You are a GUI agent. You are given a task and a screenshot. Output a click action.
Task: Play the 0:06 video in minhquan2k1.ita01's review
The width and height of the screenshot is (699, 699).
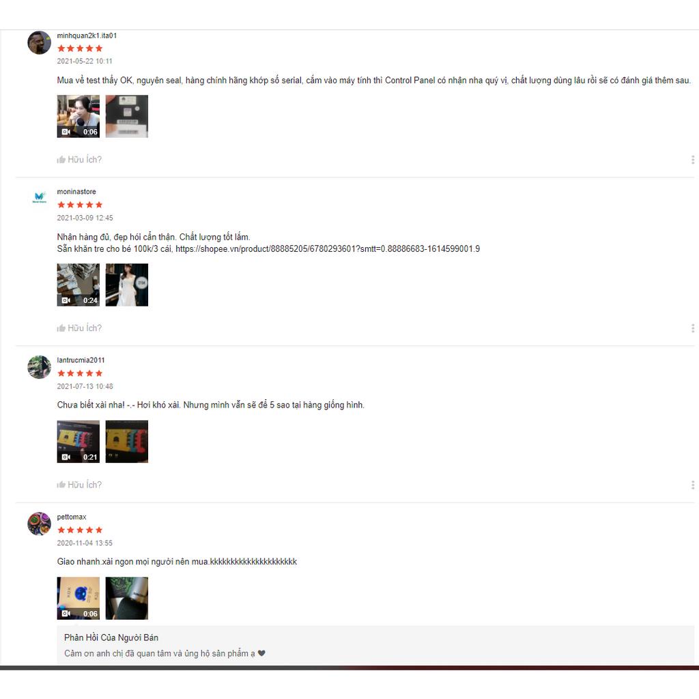click(x=79, y=116)
